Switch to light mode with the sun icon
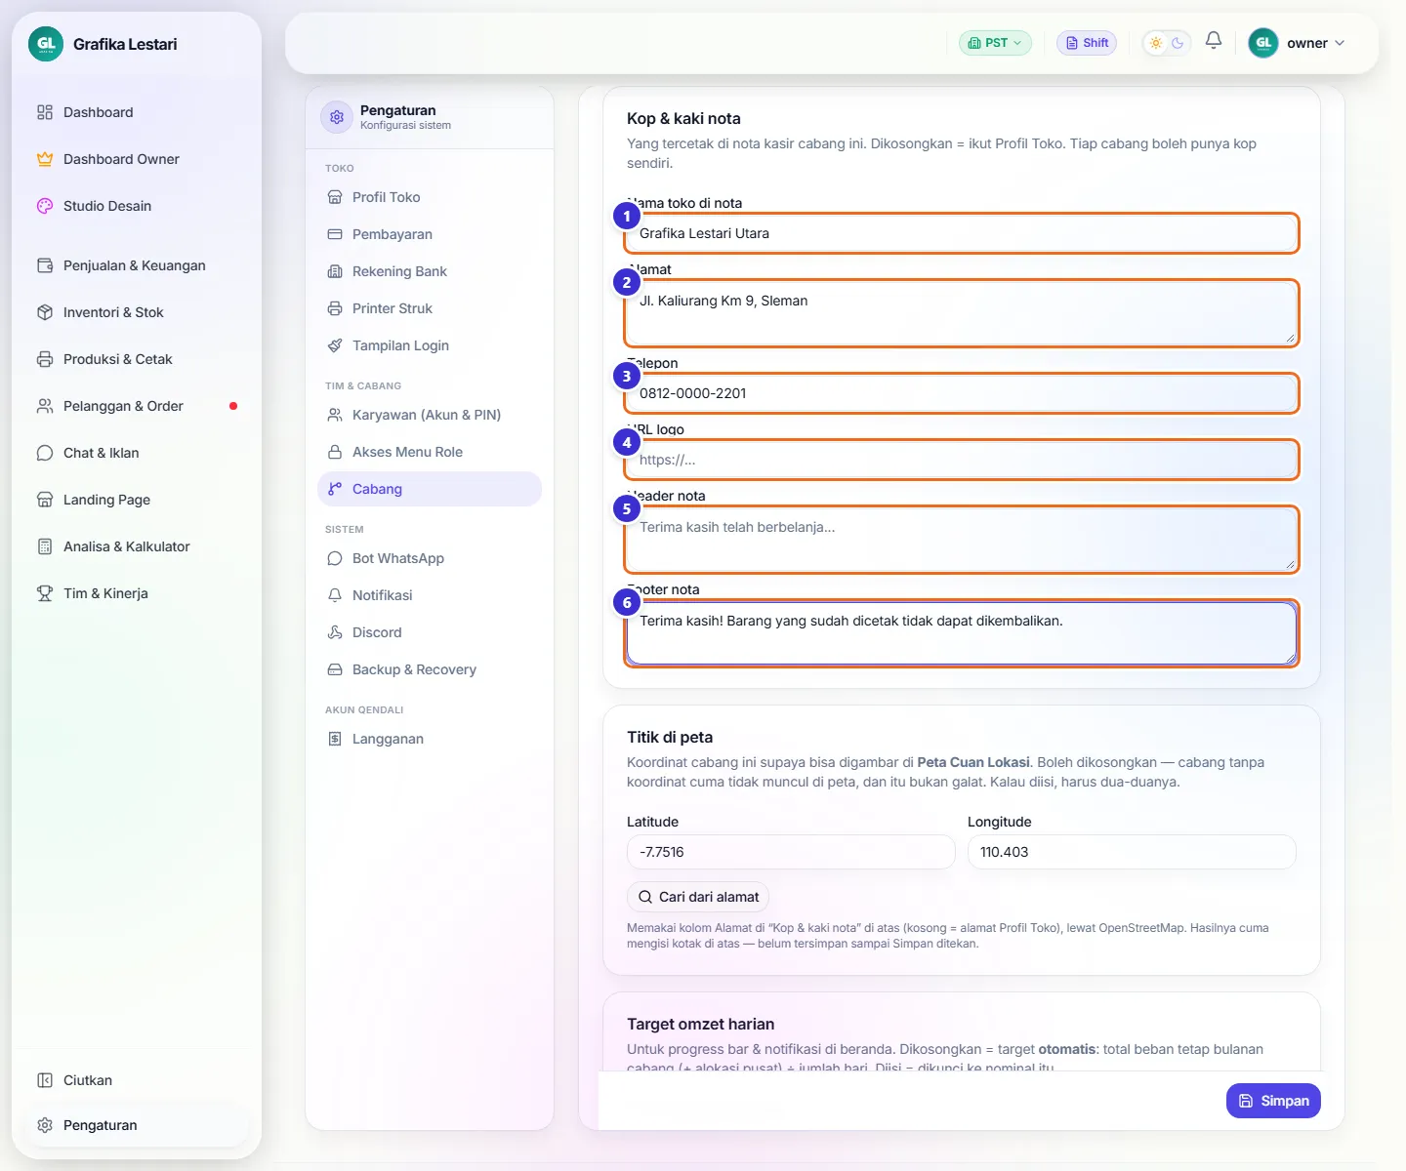The width and height of the screenshot is (1406, 1171). [x=1156, y=43]
